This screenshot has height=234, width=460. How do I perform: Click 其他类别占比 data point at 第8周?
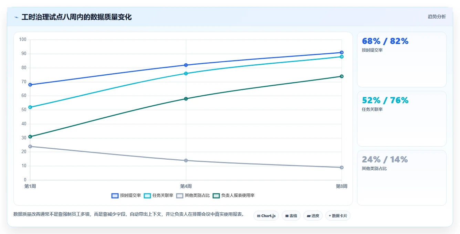[342, 167]
